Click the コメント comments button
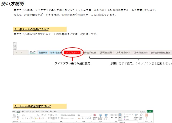 tap(143, 112)
